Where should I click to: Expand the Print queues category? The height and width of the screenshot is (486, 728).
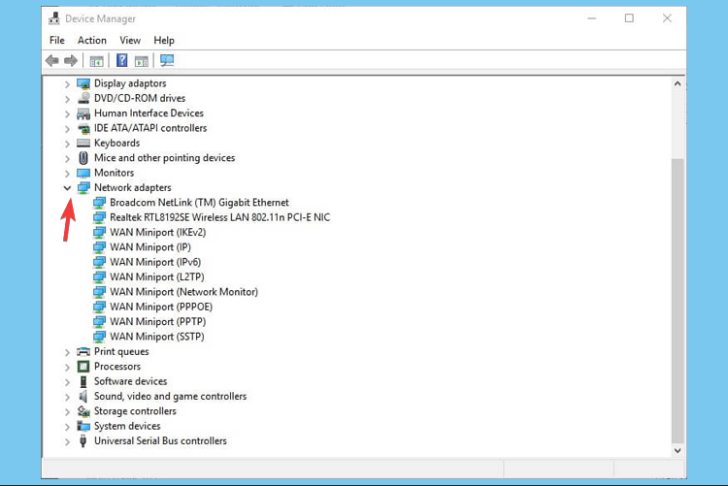point(67,352)
